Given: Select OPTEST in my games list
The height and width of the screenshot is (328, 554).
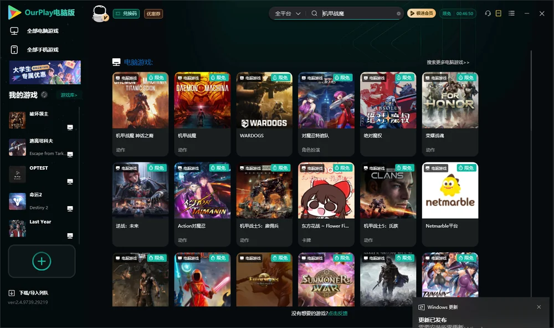Looking at the screenshot, I should point(42,174).
